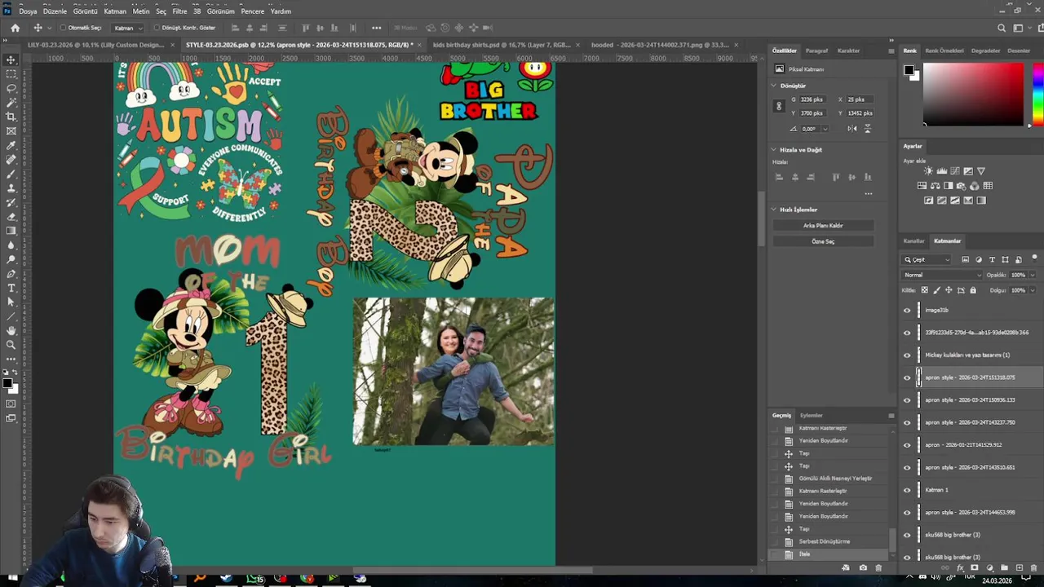Screen dimensions: 1044x587
Task: Toggle layer filter on/off switch
Action: point(1034,258)
